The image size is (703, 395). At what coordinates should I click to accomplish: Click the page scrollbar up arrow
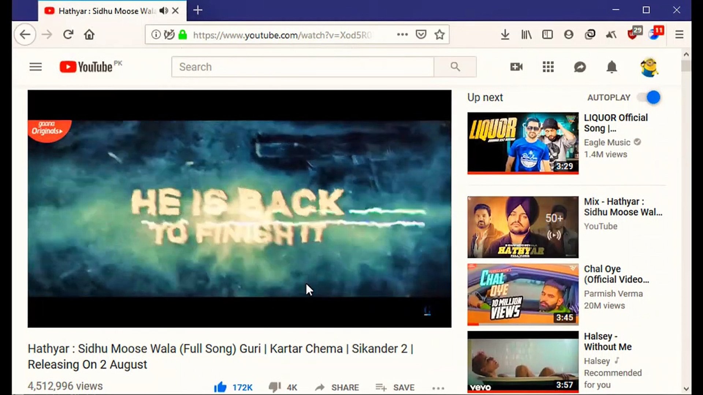(x=686, y=54)
